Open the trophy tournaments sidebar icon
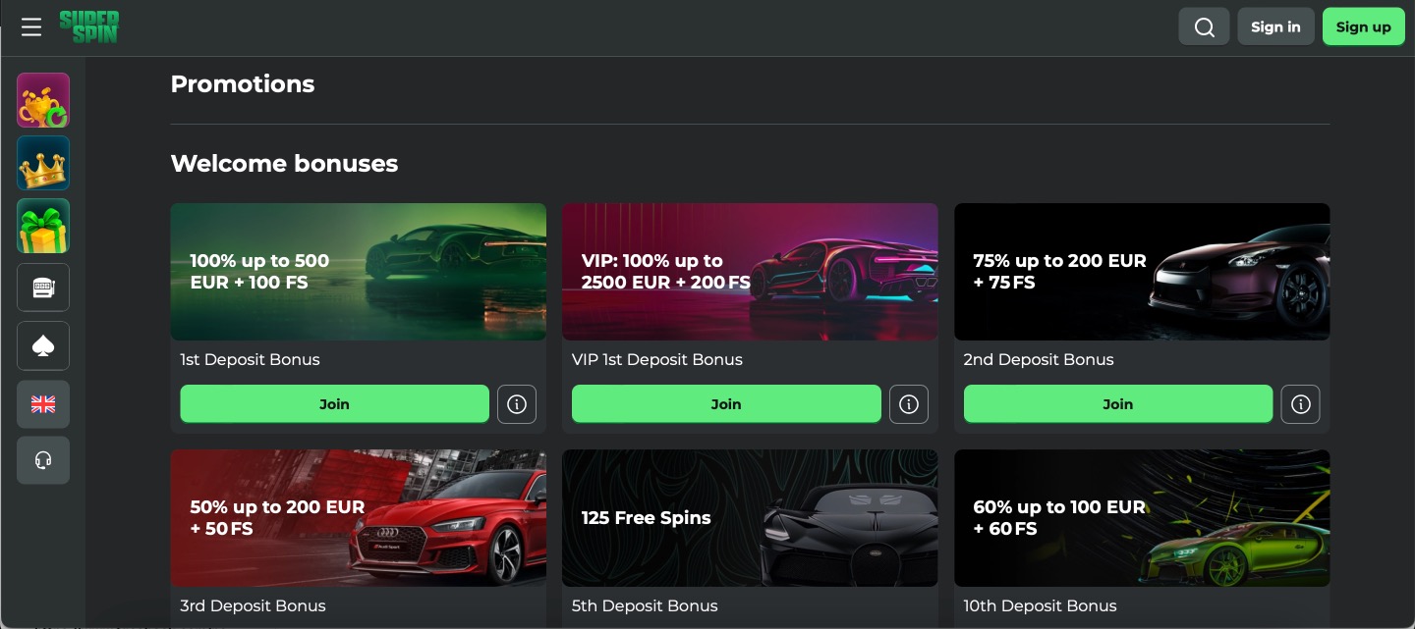Viewport: 1415px width, 629px height. point(43,100)
